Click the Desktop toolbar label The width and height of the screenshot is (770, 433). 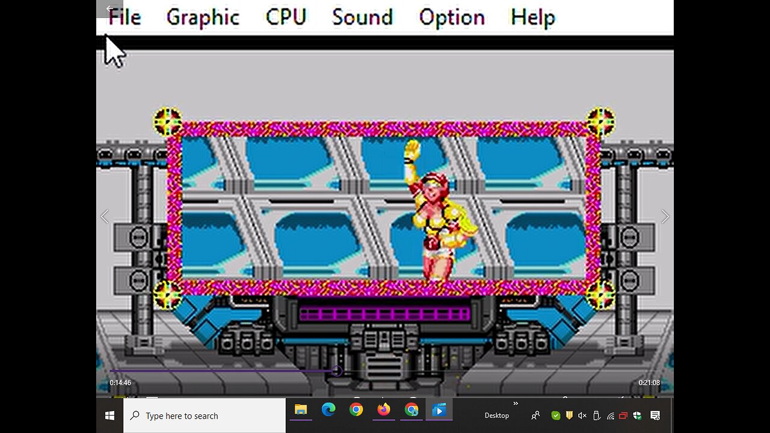pyautogui.click(x=497, y=416)
